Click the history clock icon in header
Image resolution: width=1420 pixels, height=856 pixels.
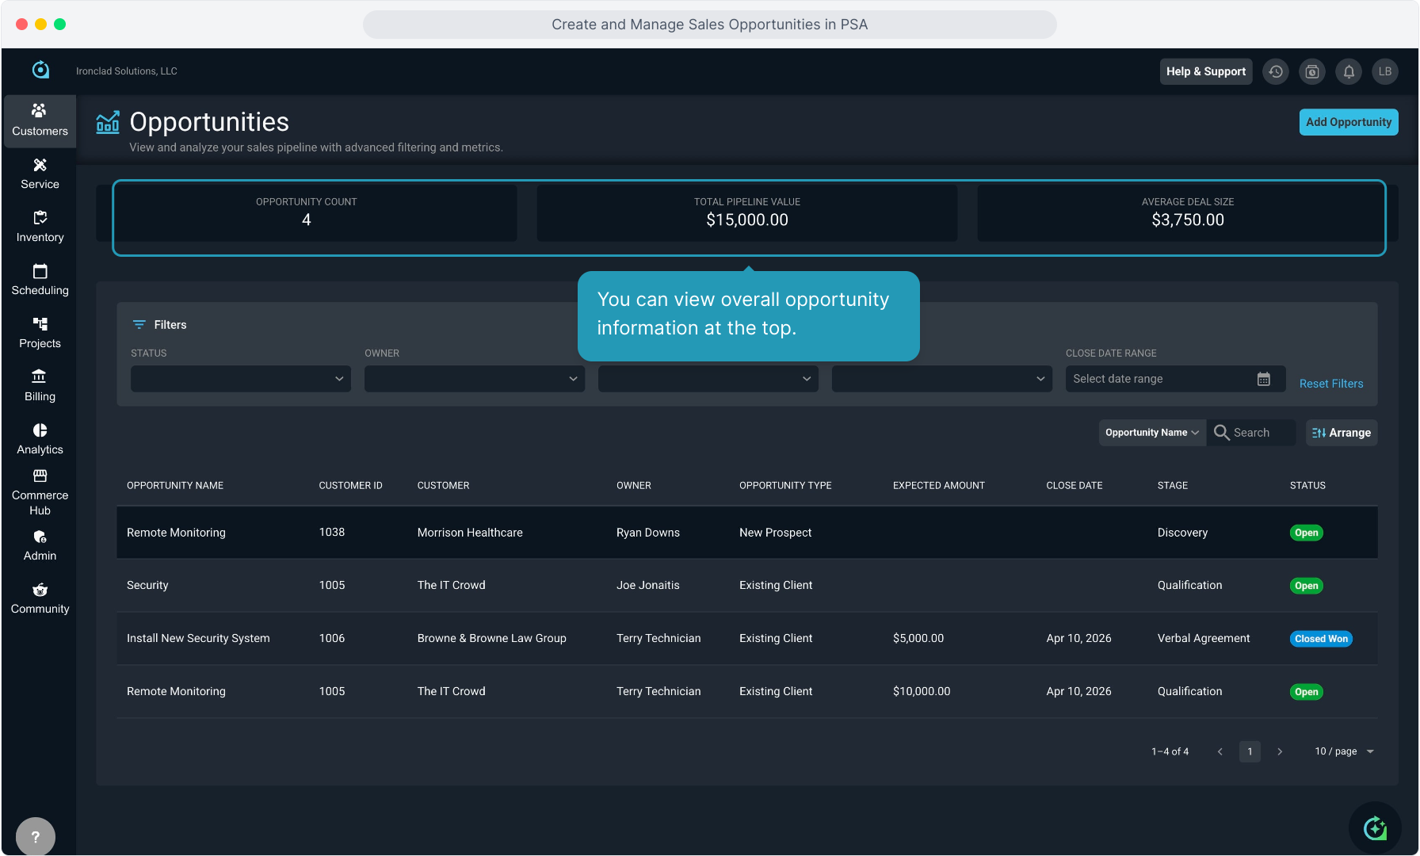click(x=1275, y=71)
